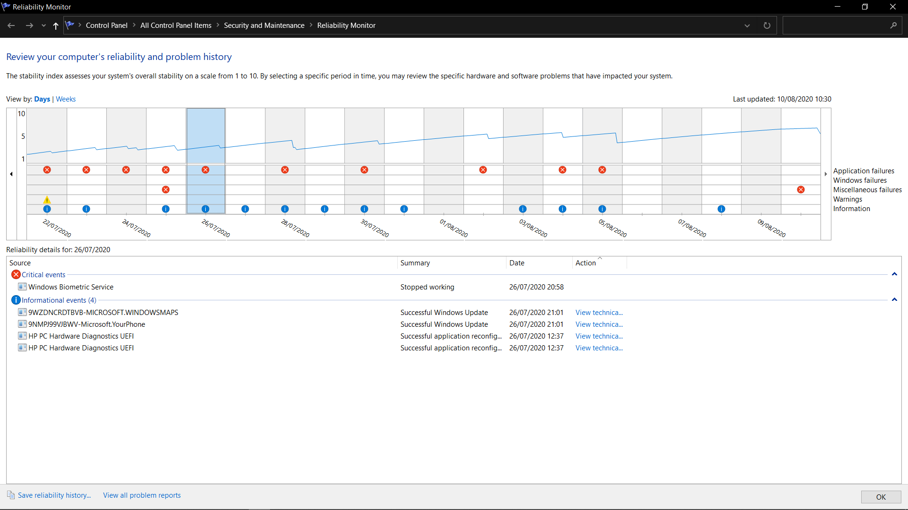Image resolution: width=908 pixels, height=510 pixels.
Task: Select information icon on 27/07/2020
Action: tap(245, 209)
